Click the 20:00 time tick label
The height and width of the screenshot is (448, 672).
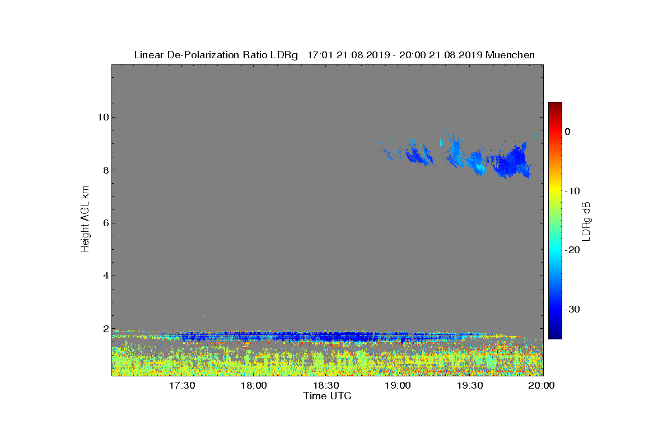click(x=542, y=385)
